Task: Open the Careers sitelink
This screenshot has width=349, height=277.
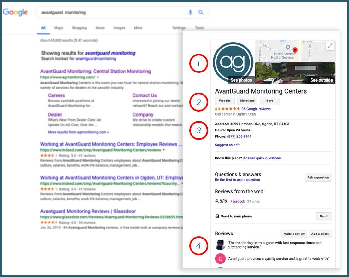Action: [56, 95]
